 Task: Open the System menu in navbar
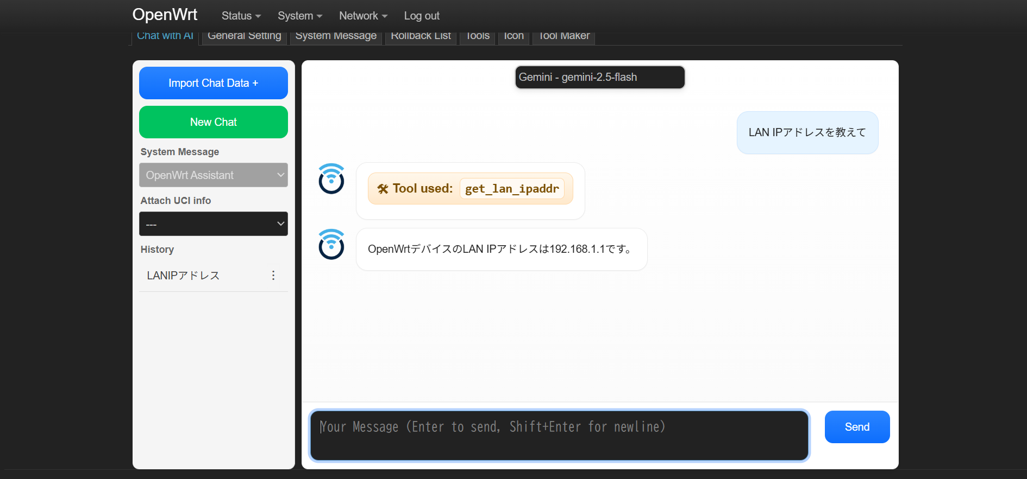click(299, 16)
